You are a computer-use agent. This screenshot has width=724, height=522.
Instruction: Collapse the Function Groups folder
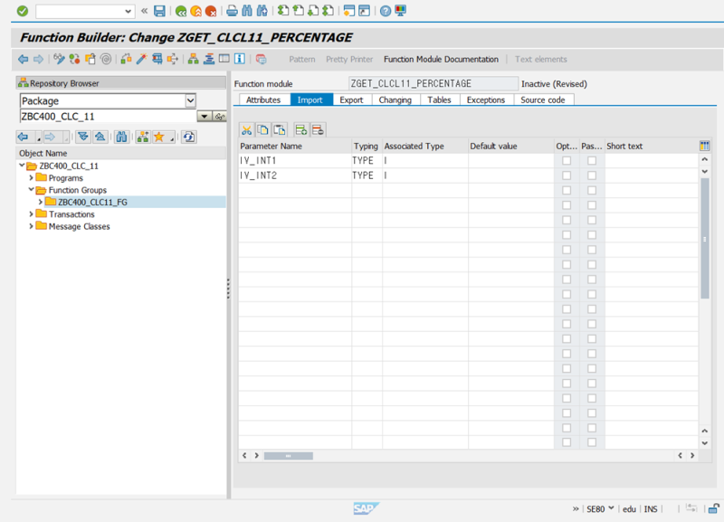[x=31, y=190]
